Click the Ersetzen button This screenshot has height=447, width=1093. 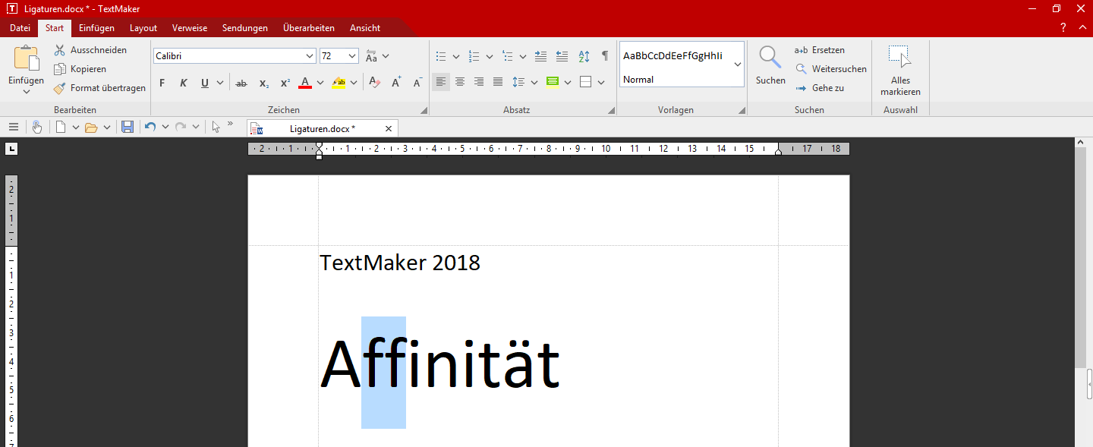820,50
